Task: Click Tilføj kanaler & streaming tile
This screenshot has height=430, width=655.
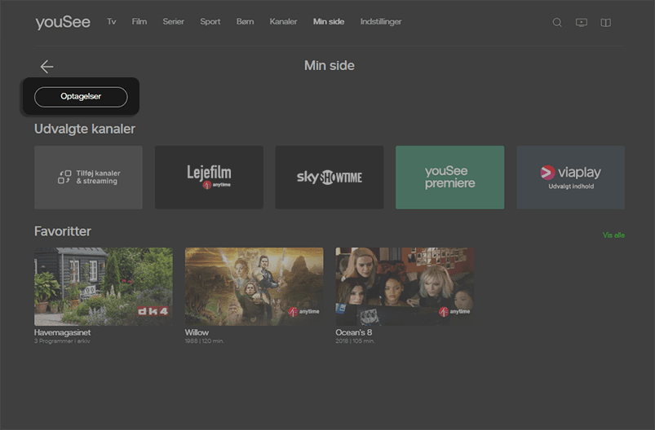Action: click(x=88, y=178)
